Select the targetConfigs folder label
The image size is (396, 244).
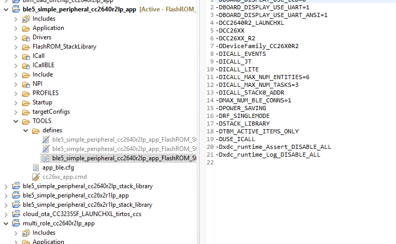click(51, 112)
